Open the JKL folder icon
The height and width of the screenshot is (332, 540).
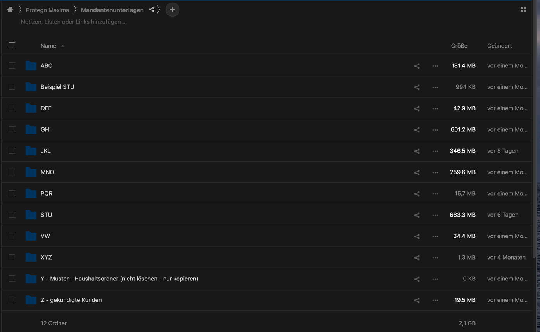(x=31, y=151)
